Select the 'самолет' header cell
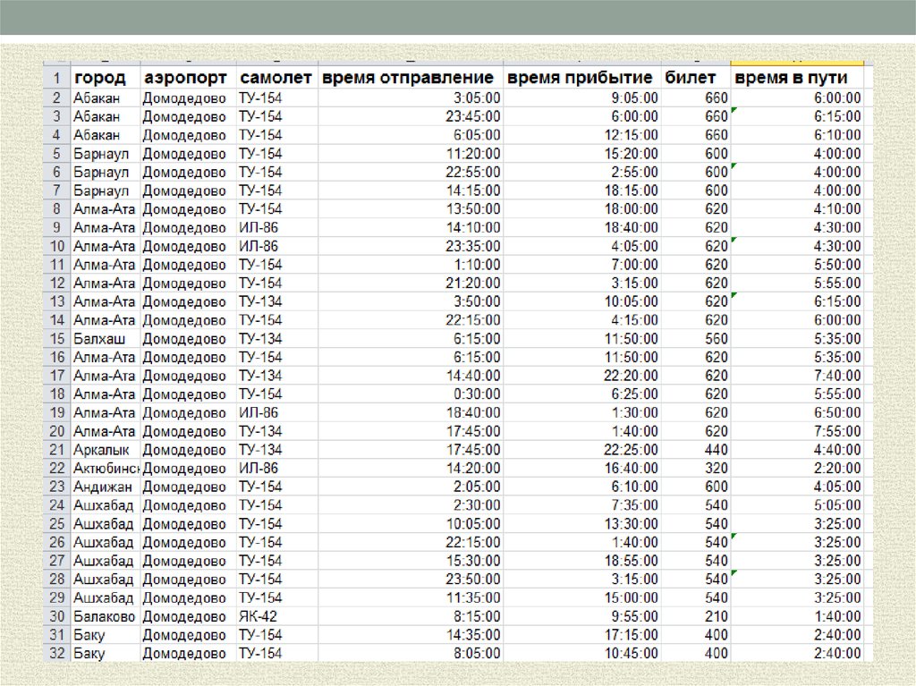Viewport: 916px width, 686px height. point(276,78)
